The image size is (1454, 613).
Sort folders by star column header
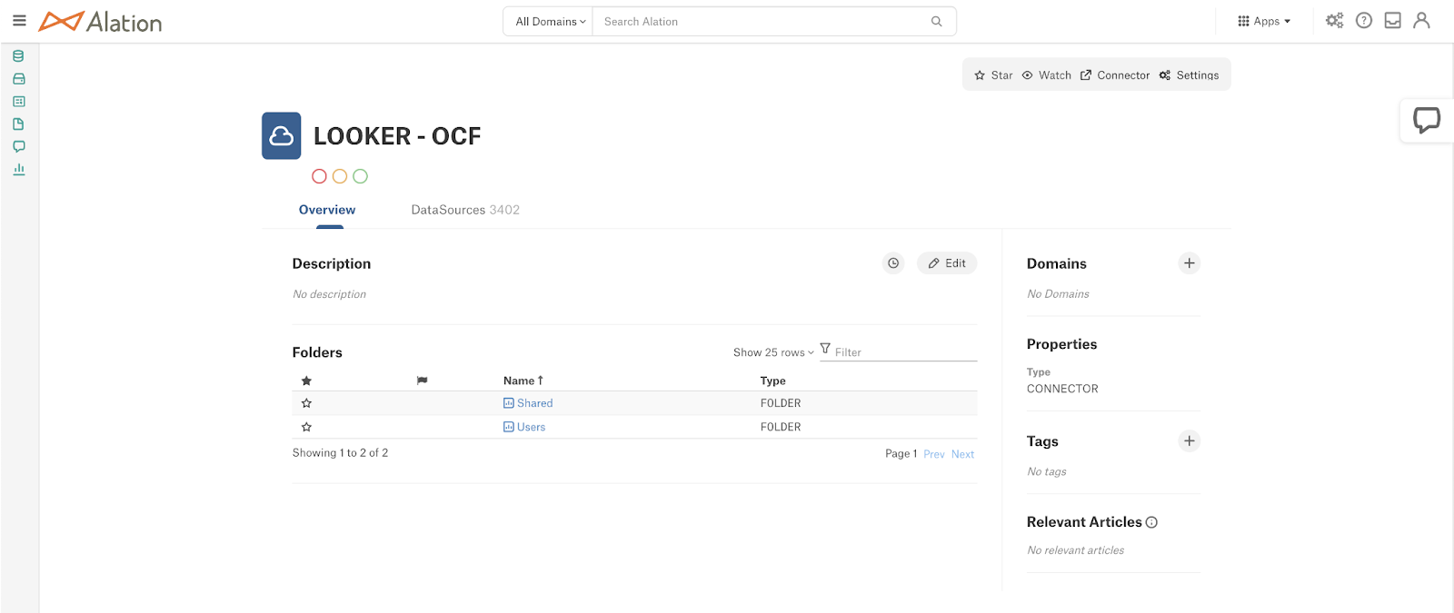point(306,381)
